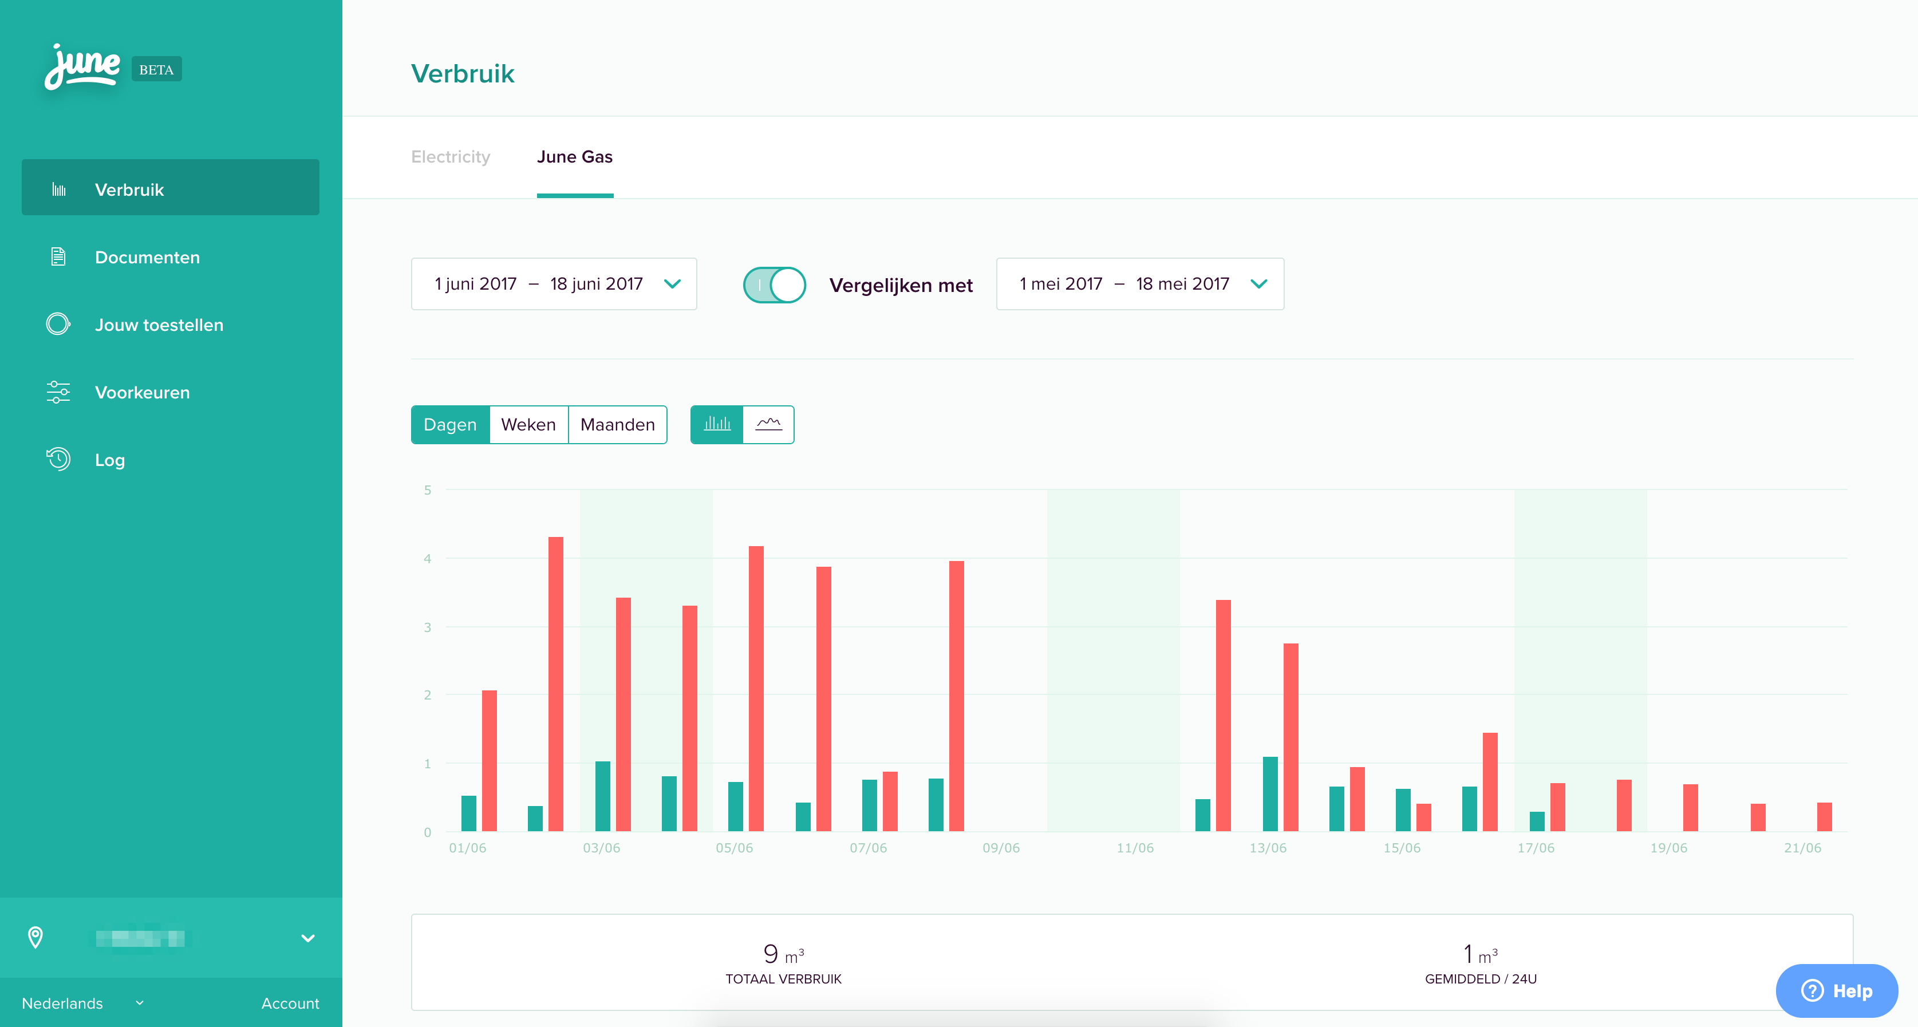Image resolution: width=1918 pixels, height=1027 pixels.
Task: Click the location pin icon
Action: tap(35, 938)
